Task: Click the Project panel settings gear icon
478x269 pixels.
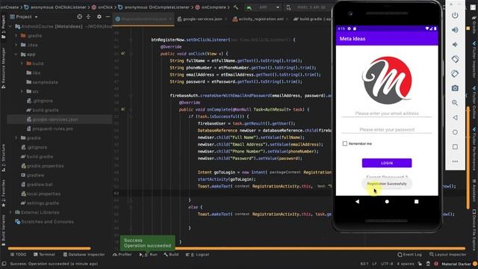Action: (x=99, y=16)
